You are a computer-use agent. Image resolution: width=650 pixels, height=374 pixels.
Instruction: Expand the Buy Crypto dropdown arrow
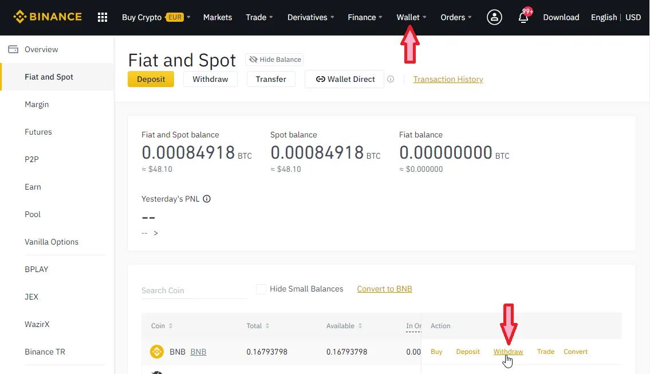pos(188,17)
